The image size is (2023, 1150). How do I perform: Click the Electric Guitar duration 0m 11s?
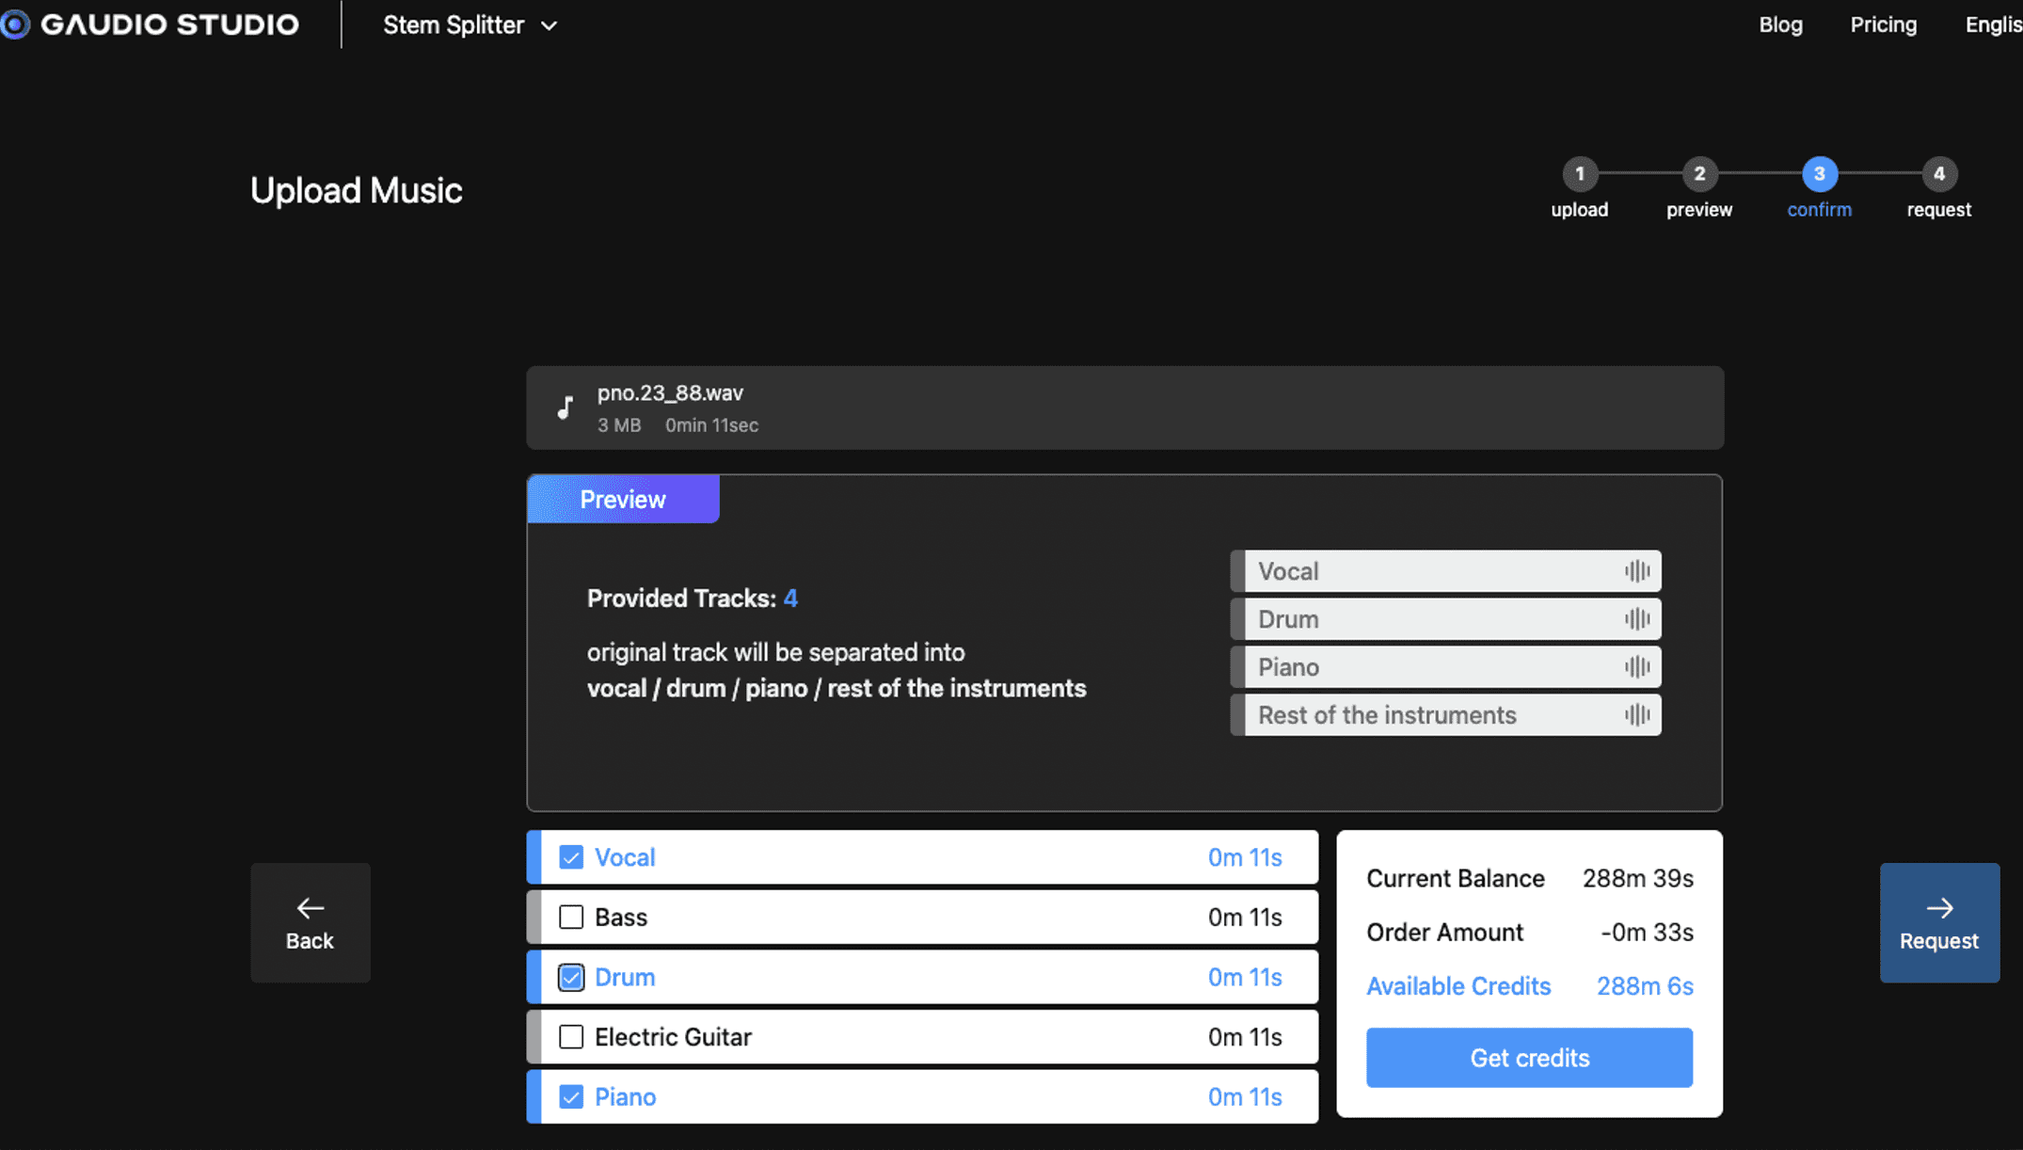pos(1245,1037)
